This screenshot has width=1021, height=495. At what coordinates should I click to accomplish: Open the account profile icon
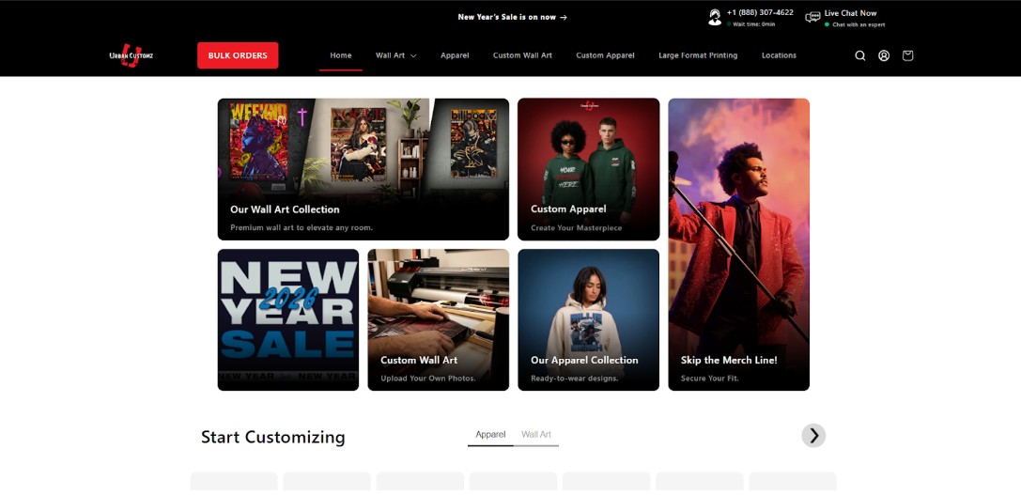click(x=884, y=55)
